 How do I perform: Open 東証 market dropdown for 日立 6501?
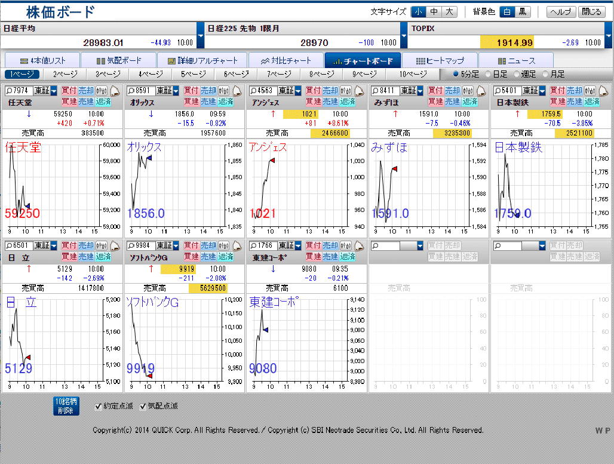[54, 246]
